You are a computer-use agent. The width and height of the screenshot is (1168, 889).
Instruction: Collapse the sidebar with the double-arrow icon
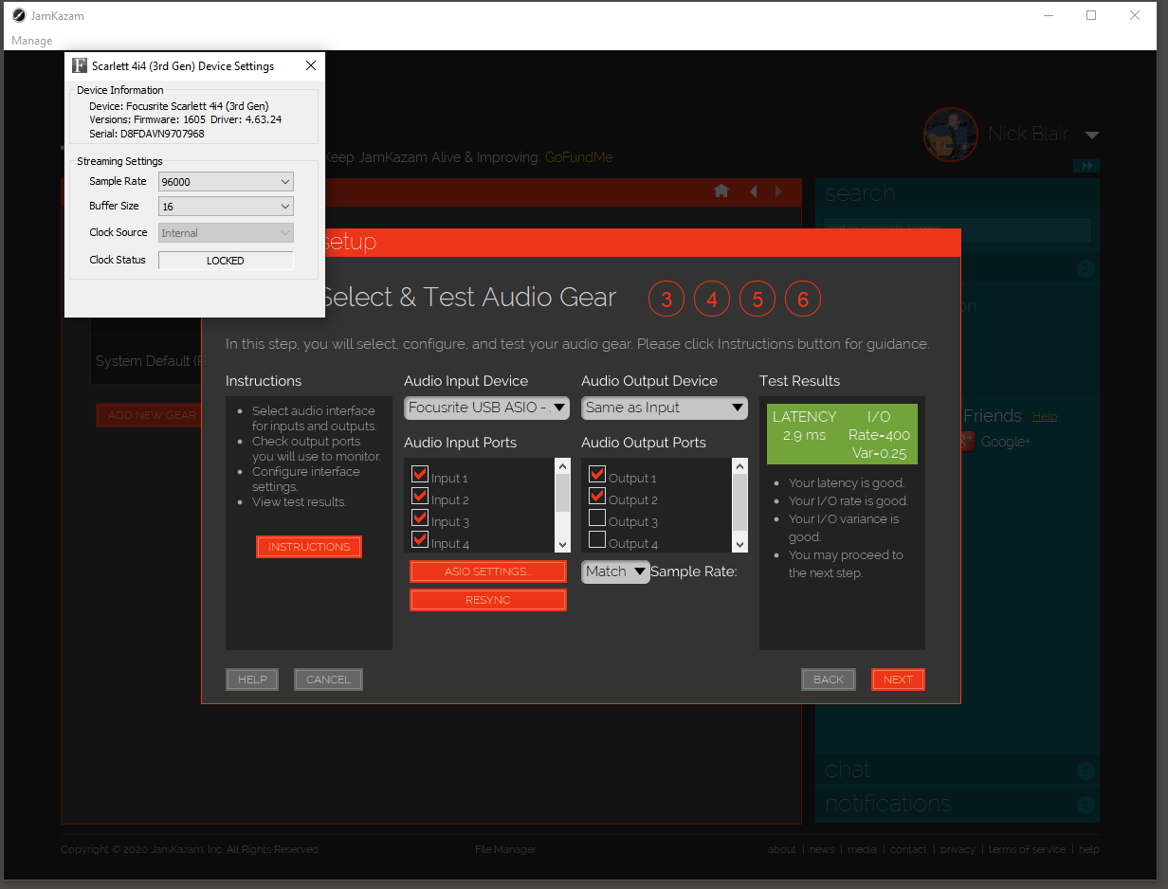tap(1086, 166)
